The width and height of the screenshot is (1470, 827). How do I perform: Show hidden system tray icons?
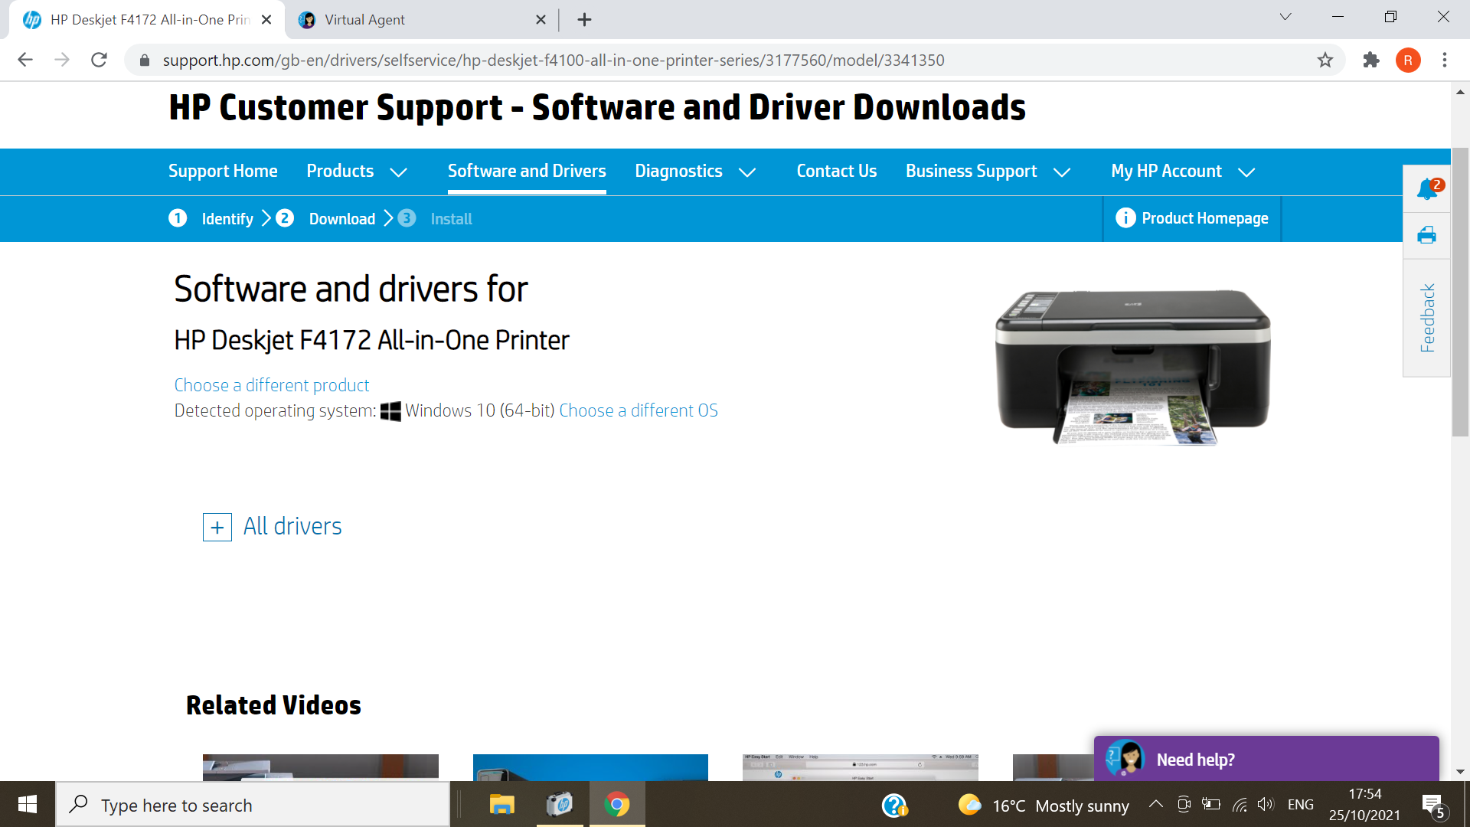click(1156, 804)
